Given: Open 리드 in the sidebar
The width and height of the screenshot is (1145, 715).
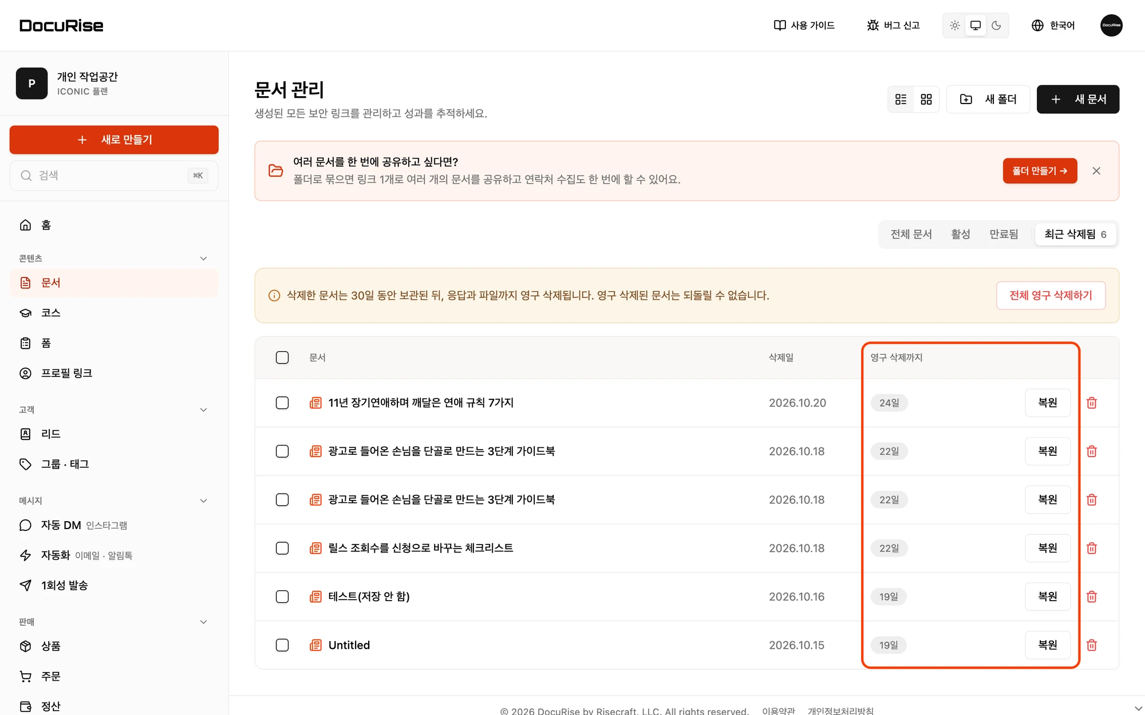Looking at the screenshot, I should coord(114,434).
